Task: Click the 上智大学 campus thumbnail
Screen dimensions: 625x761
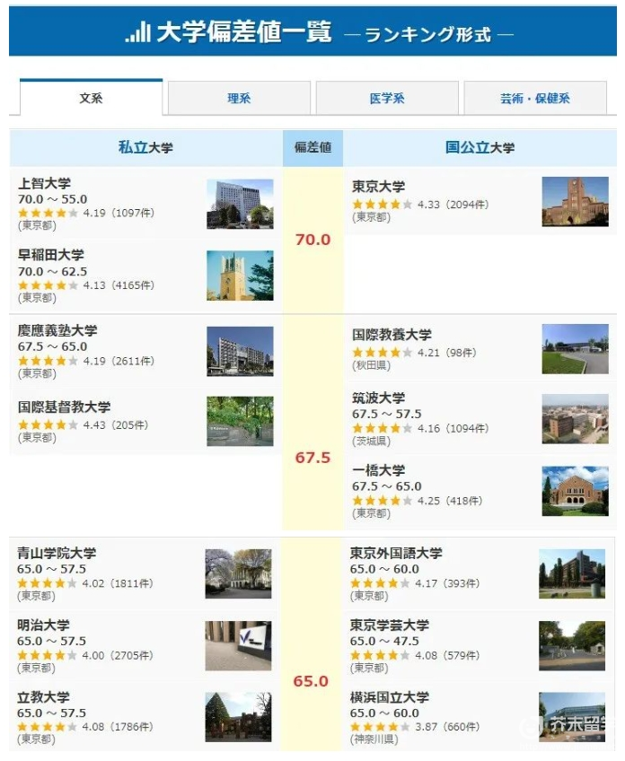Action: click(240, 204)
